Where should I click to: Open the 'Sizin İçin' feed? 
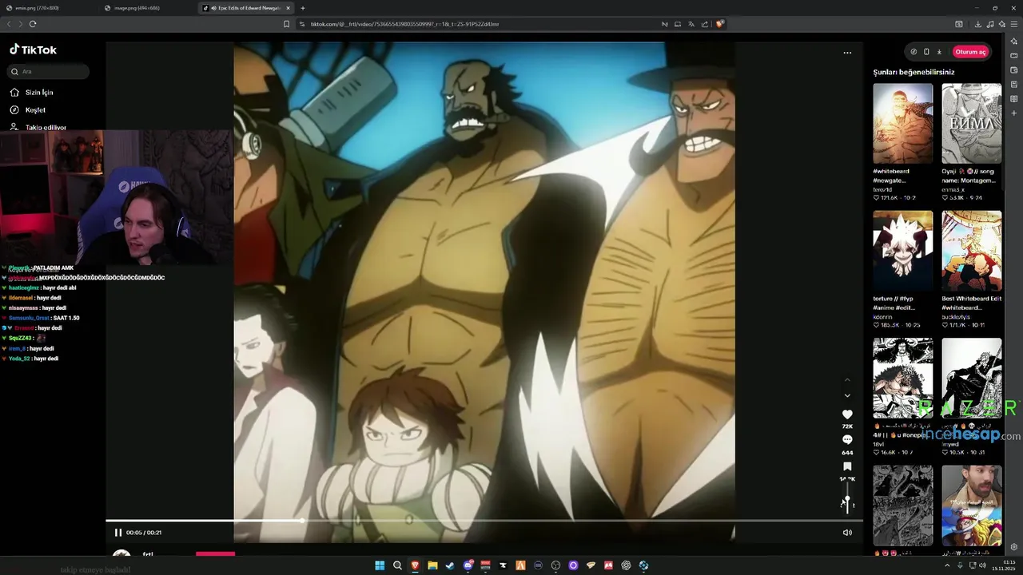click(32, 93)
